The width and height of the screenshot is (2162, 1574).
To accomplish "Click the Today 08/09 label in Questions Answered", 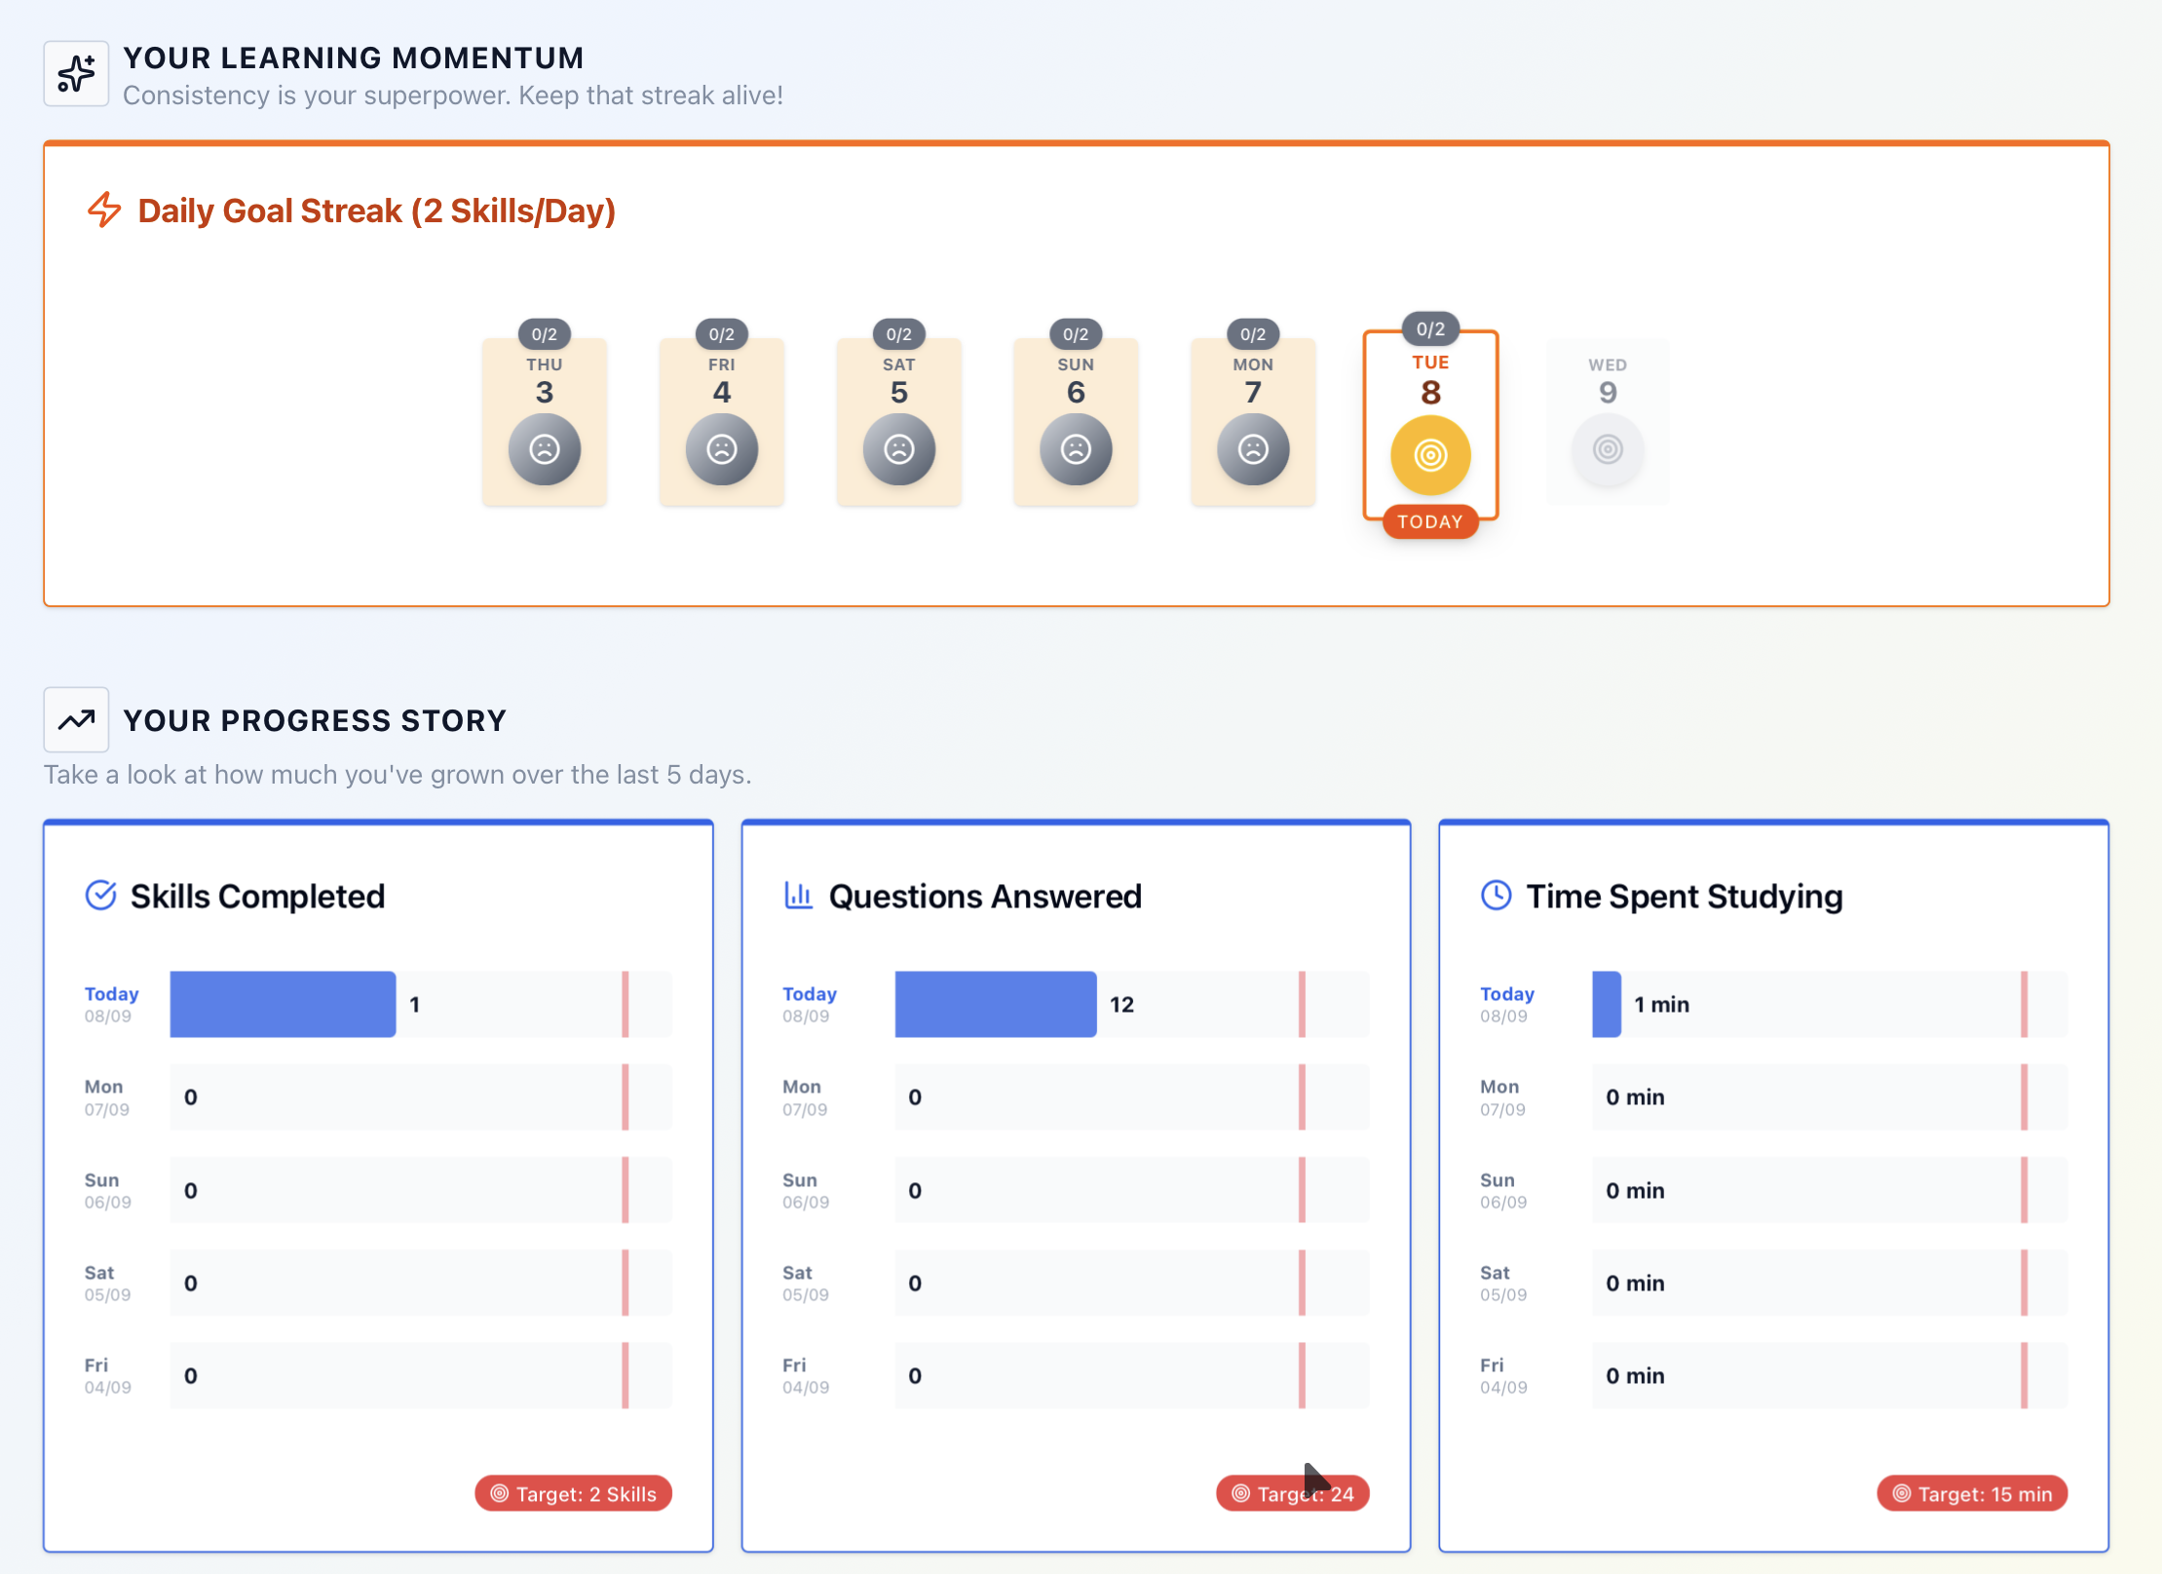I will [x=809, y=1004].
